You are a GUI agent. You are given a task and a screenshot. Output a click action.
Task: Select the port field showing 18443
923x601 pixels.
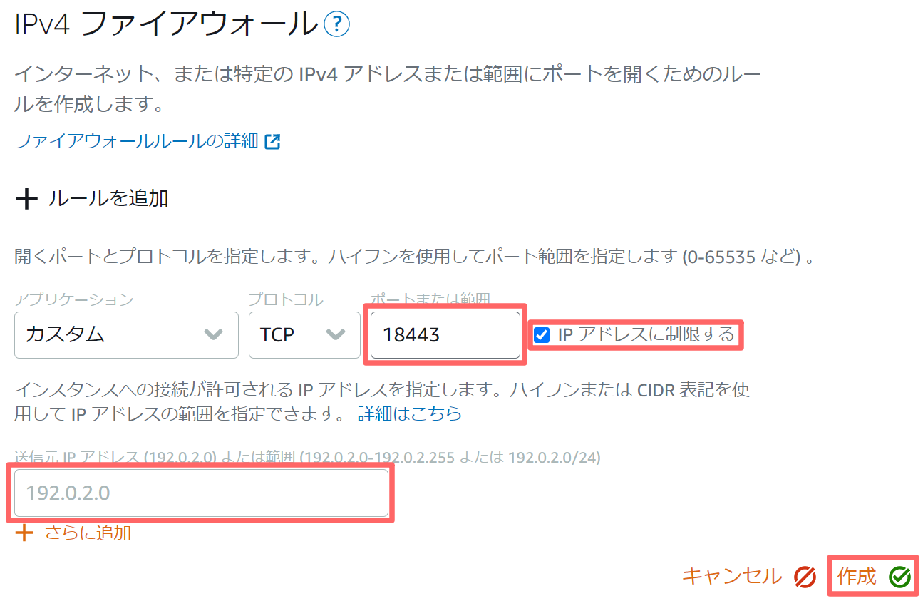445,335
